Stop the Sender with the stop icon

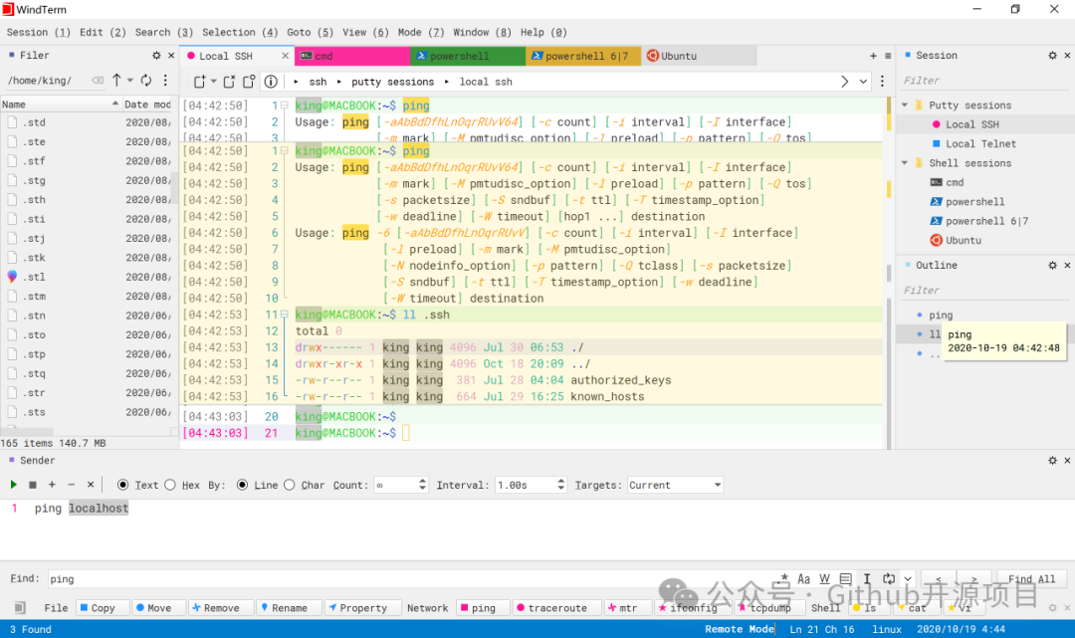pyautogui.click(x=32, y=485)
